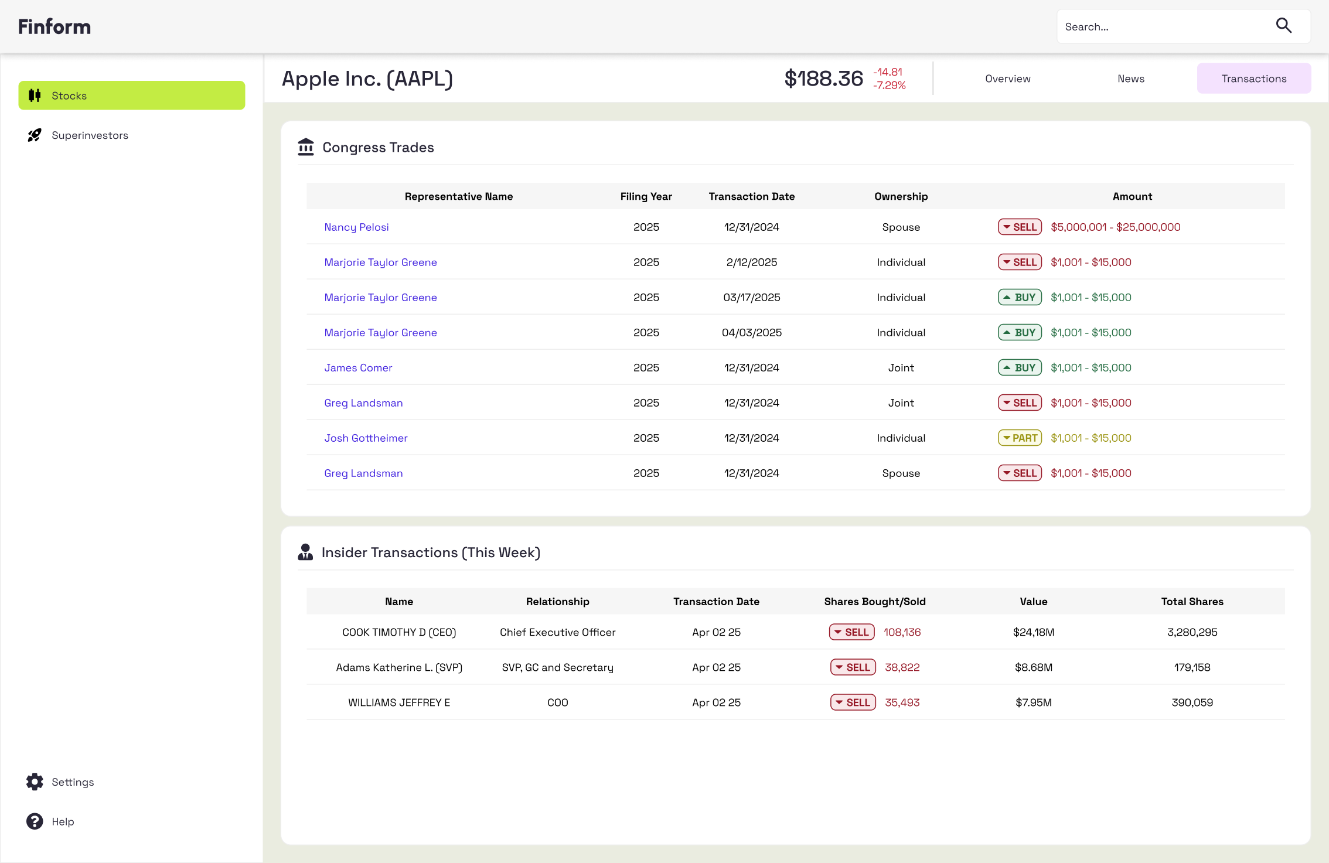Open James Comer's profile link

(x=358, y=367)
